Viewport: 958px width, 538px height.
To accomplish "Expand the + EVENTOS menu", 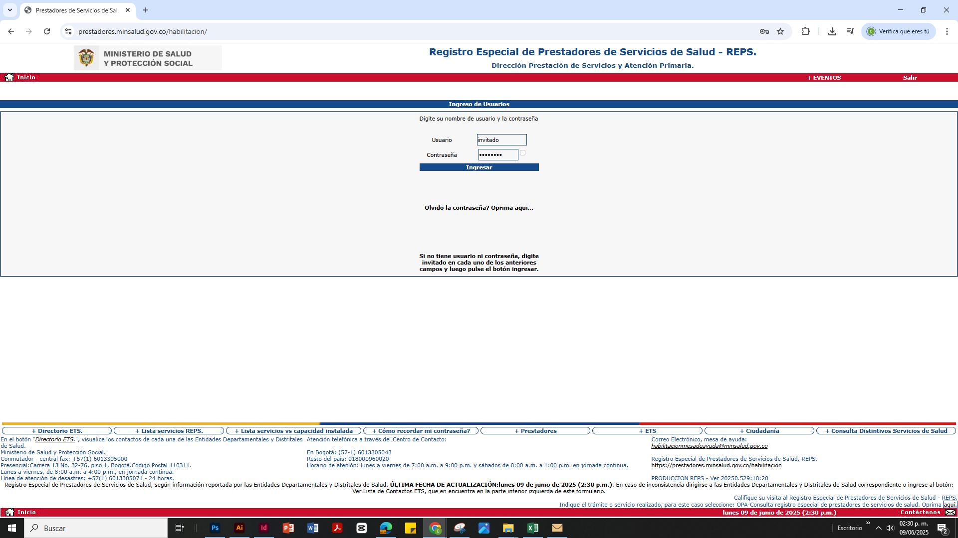I will [x=824, y=78].
